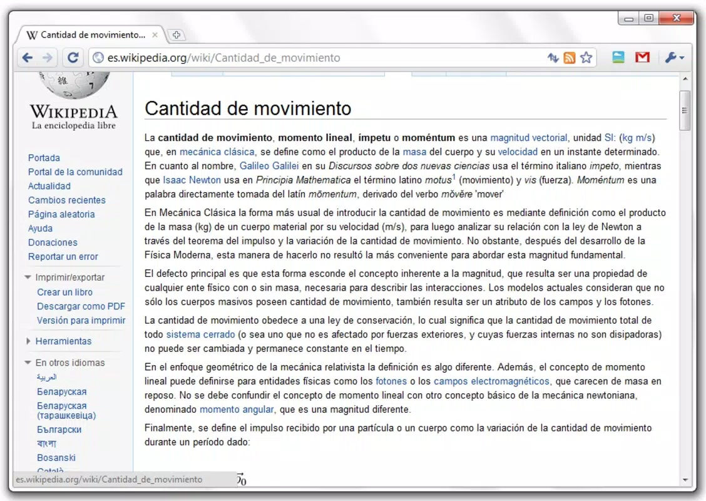This screenshot has width=706, height=501.
Task: Open the wrench settings menu
Action: 674,58
